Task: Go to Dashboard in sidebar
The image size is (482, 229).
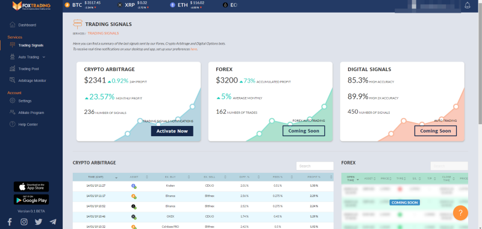Action: [x=27, y=25]
